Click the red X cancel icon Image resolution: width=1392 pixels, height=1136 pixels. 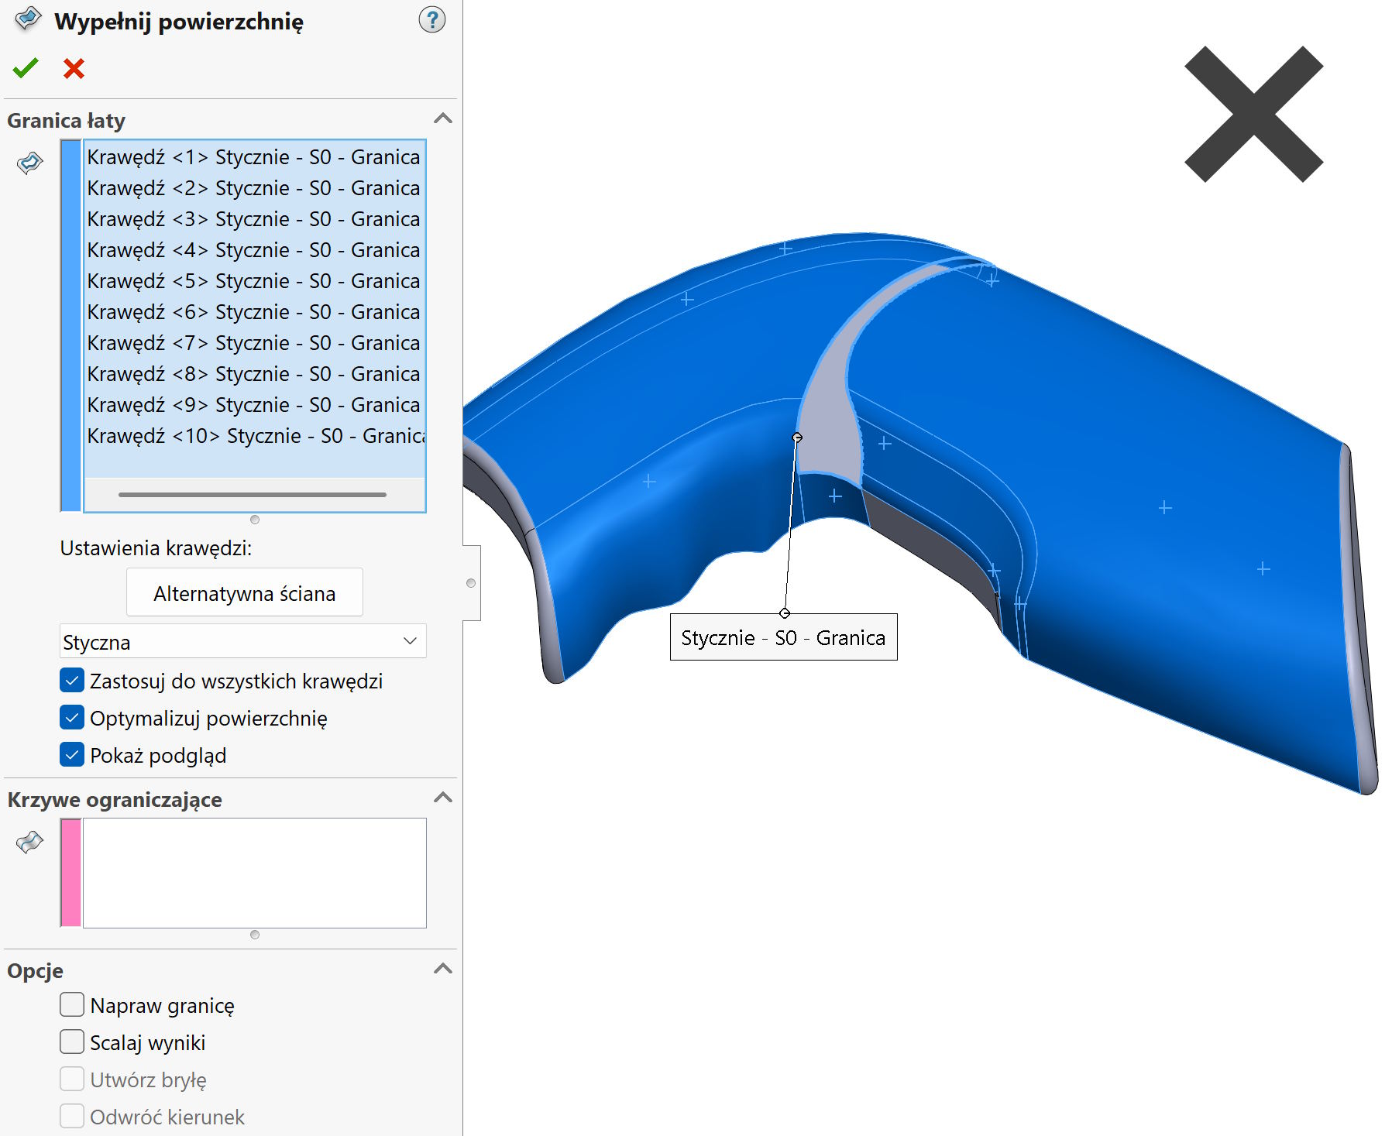(x=74, y=69)
